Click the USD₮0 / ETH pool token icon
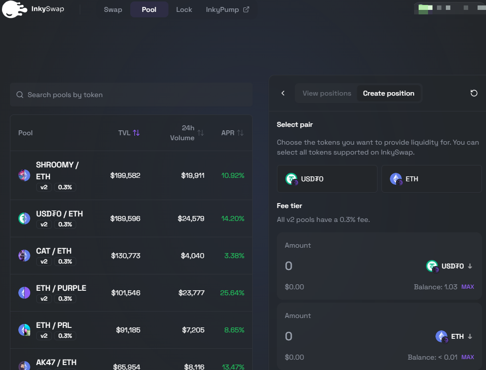 [24, 218]
